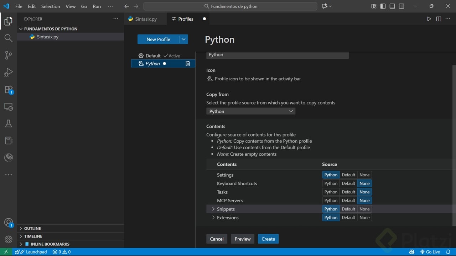This screenshot has width=456, height=256.
Task: Set Keyboard Shortcuts source to Python
Action: pyautogui.click(x=331, y=183)
